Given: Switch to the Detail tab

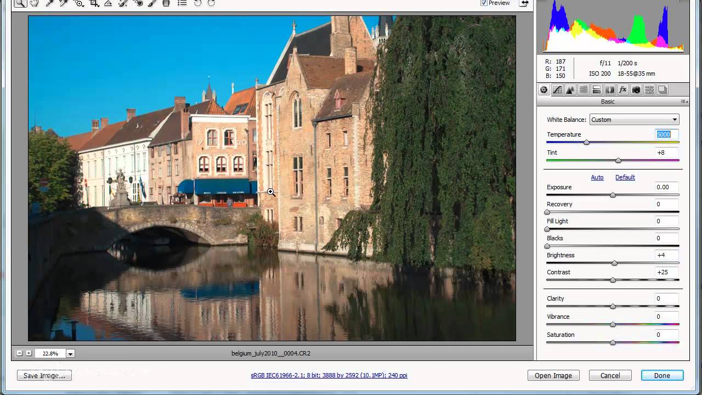Looking at the screenshot, I should pyautogui.click(x=570, y=90).
